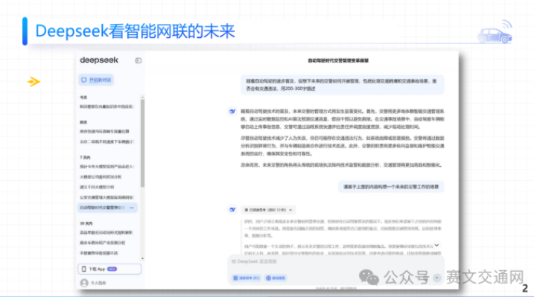This screenshot has height=297, width=534.
Task: Click the first user question bubble
Action: (x=343, y=85)
